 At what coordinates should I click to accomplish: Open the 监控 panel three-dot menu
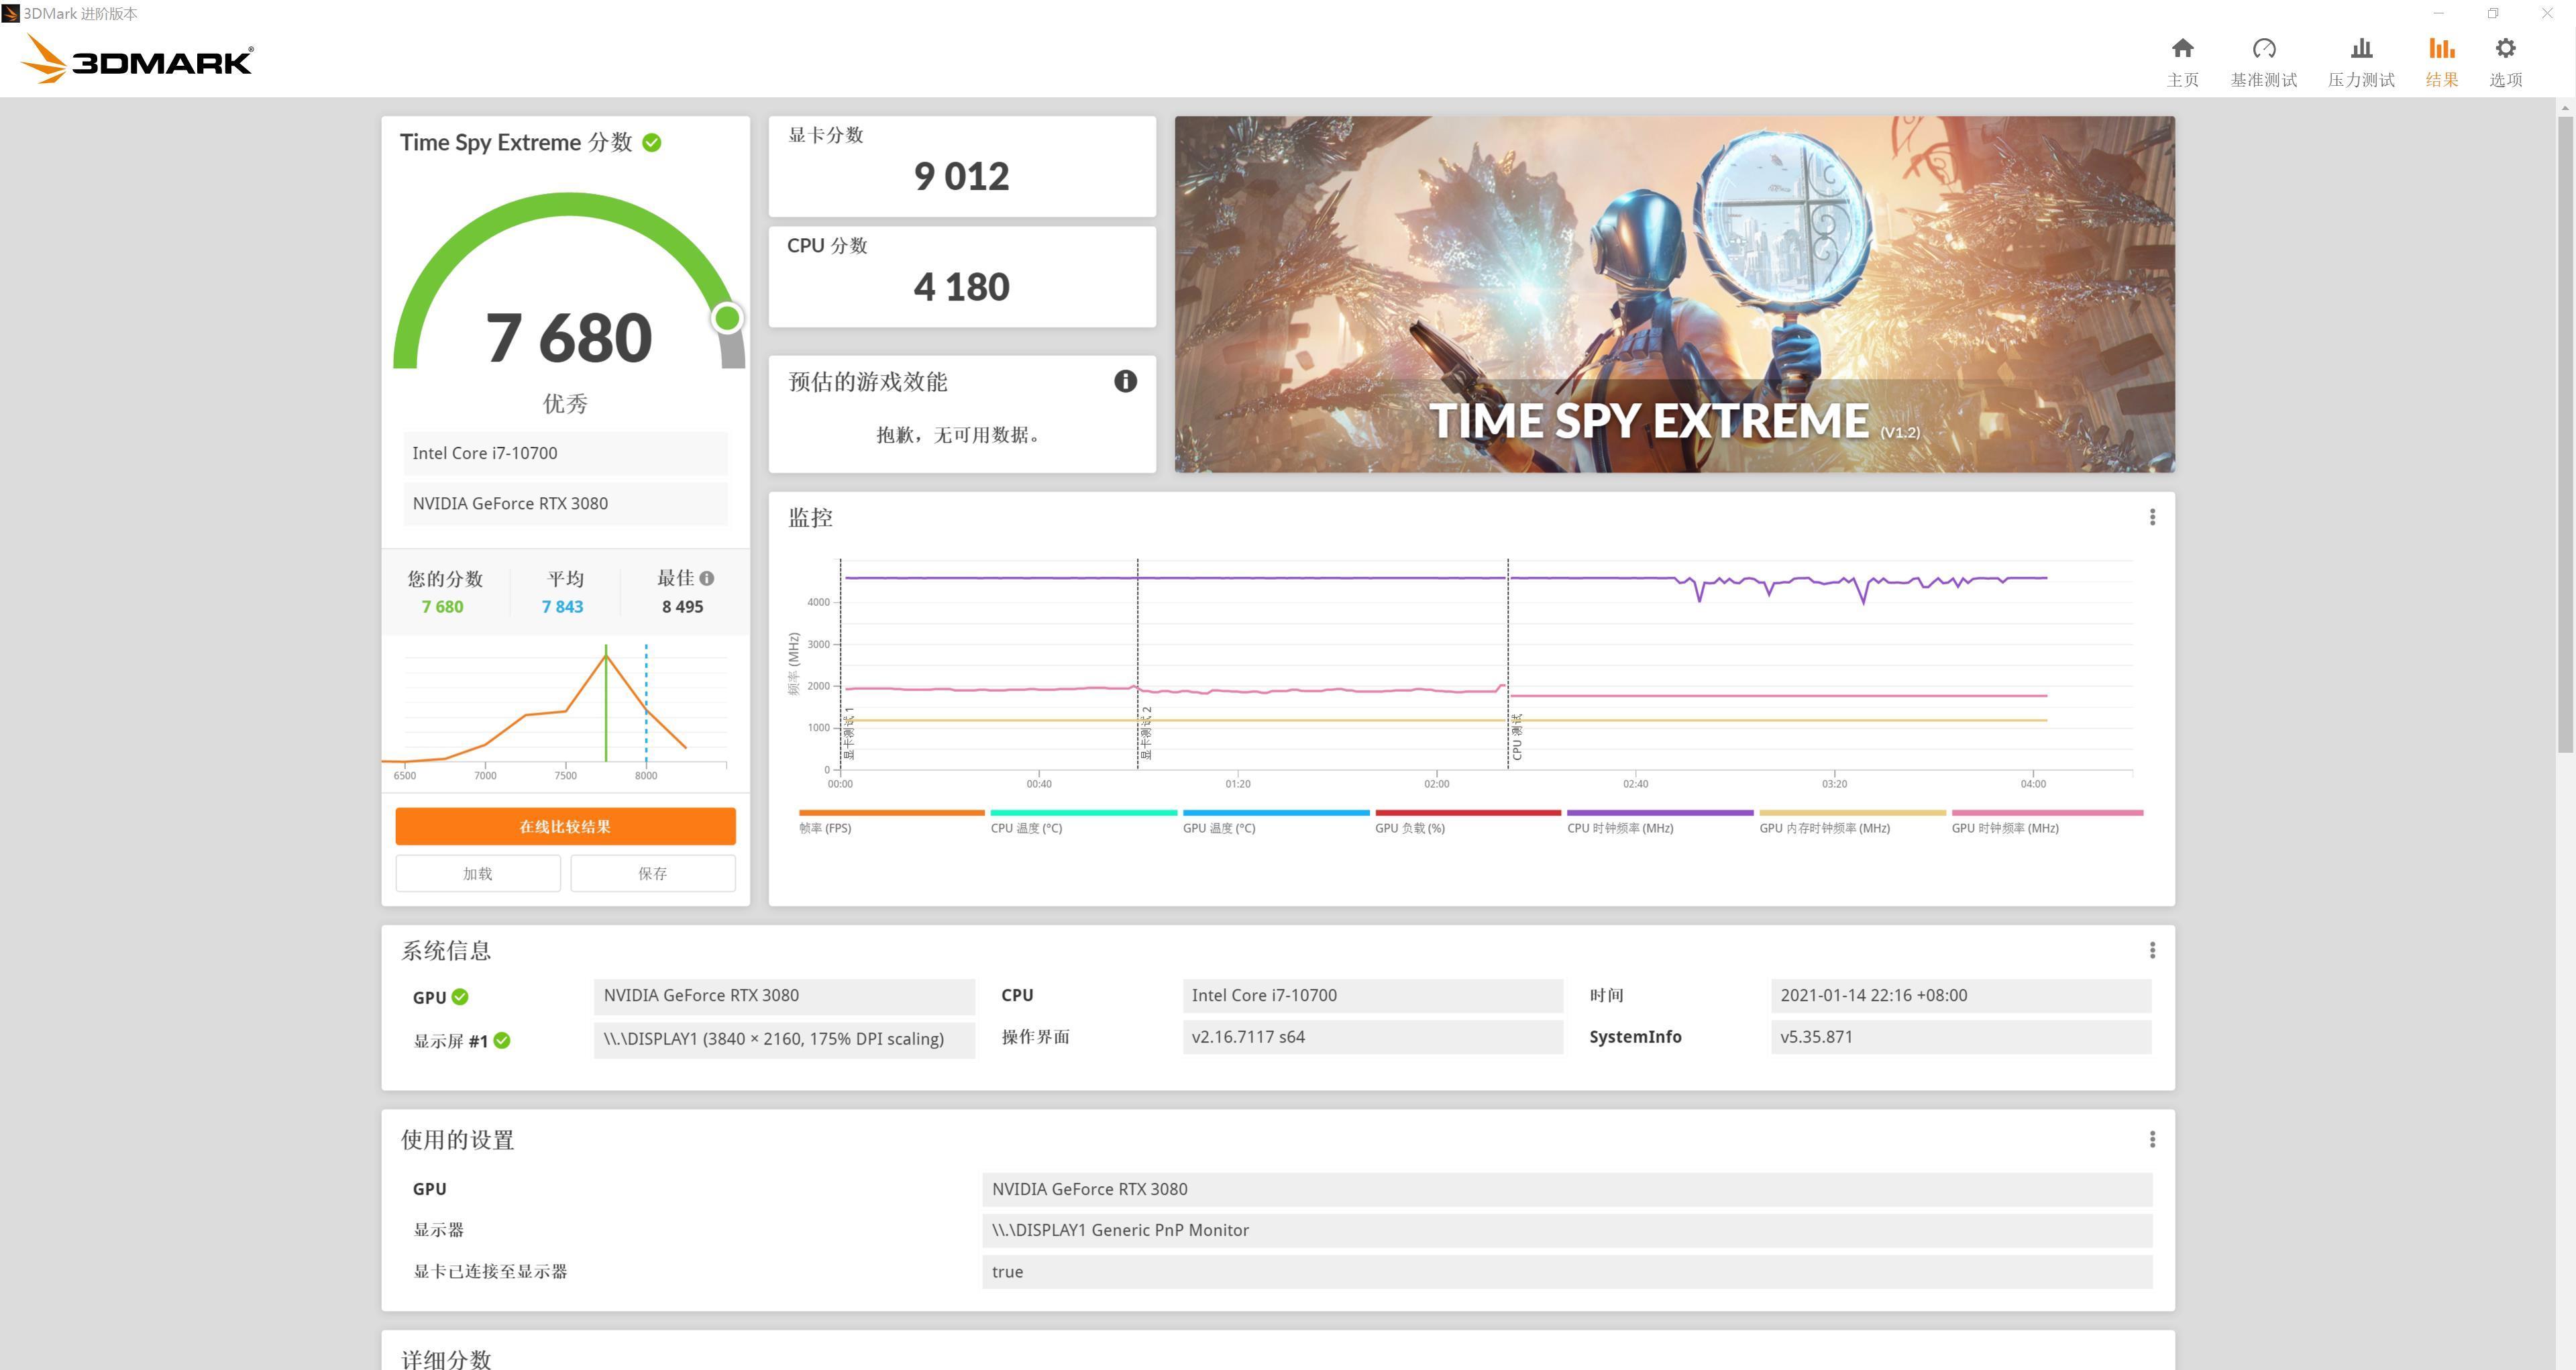2152,517
